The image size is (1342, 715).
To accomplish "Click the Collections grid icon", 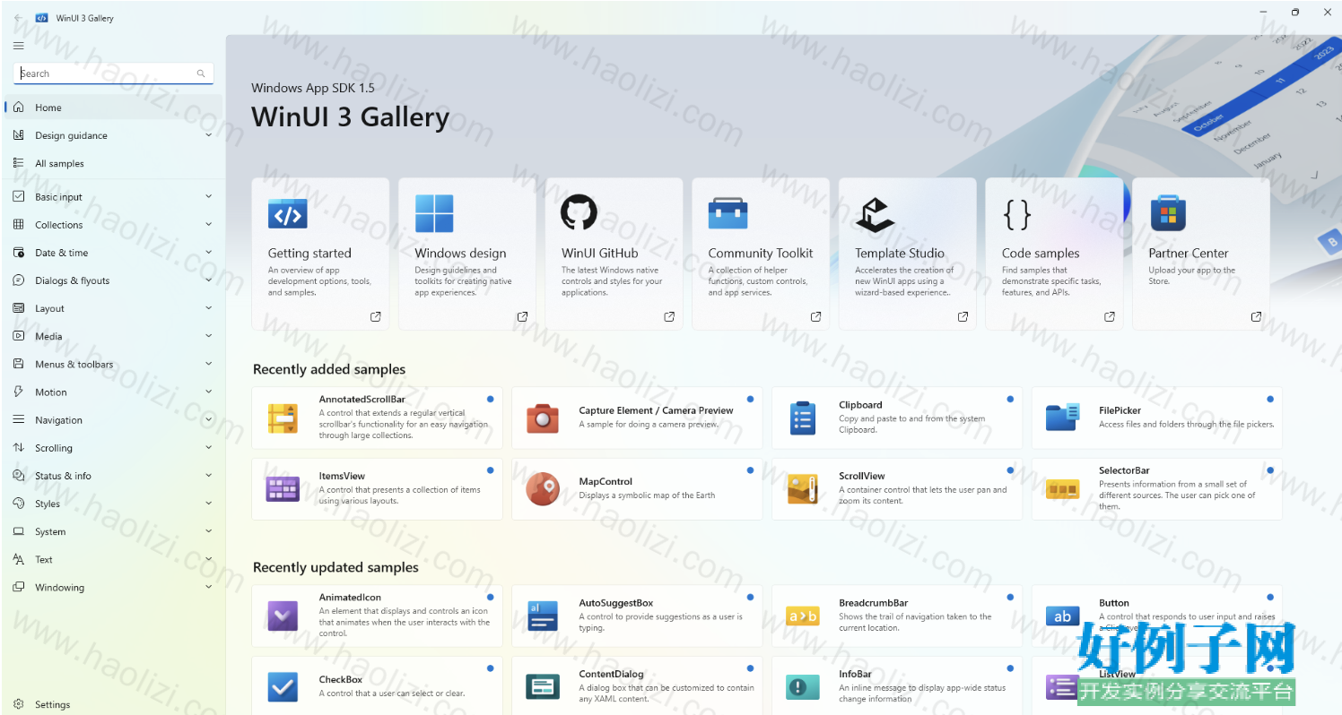I will tap(19, 224).
